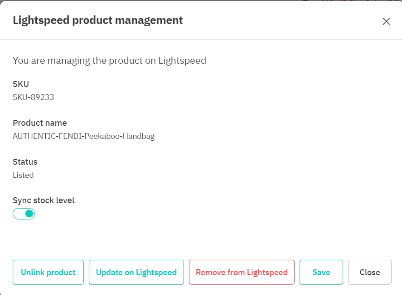Disable stock level syncing with Lightspeed
The height and width of the screenshot is (295, 402).
click(x=24, y=214)
